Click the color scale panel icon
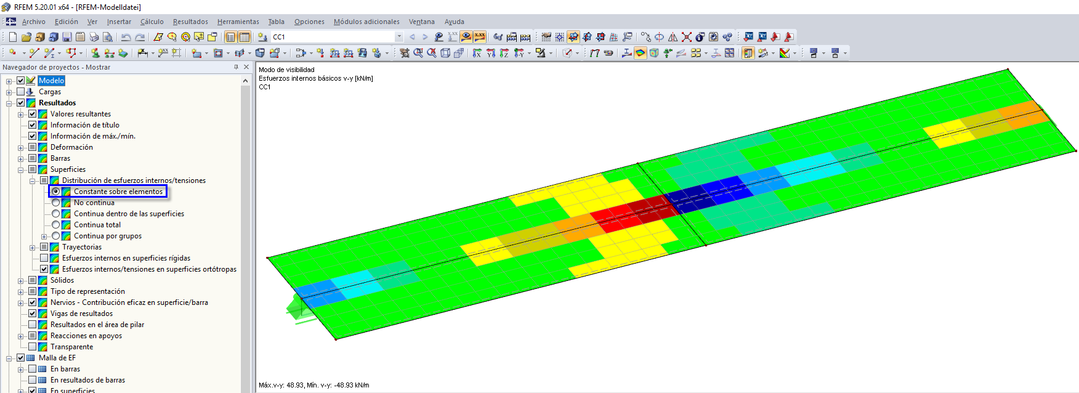This screenshot has width=1079, height=393. click(x=748, y=53)
